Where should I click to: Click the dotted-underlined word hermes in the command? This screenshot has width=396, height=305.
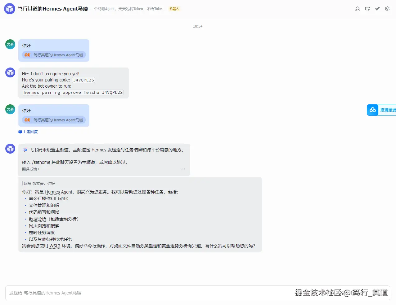(31, 92)
